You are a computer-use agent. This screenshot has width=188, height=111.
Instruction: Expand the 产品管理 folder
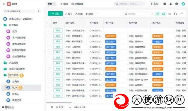11,63
